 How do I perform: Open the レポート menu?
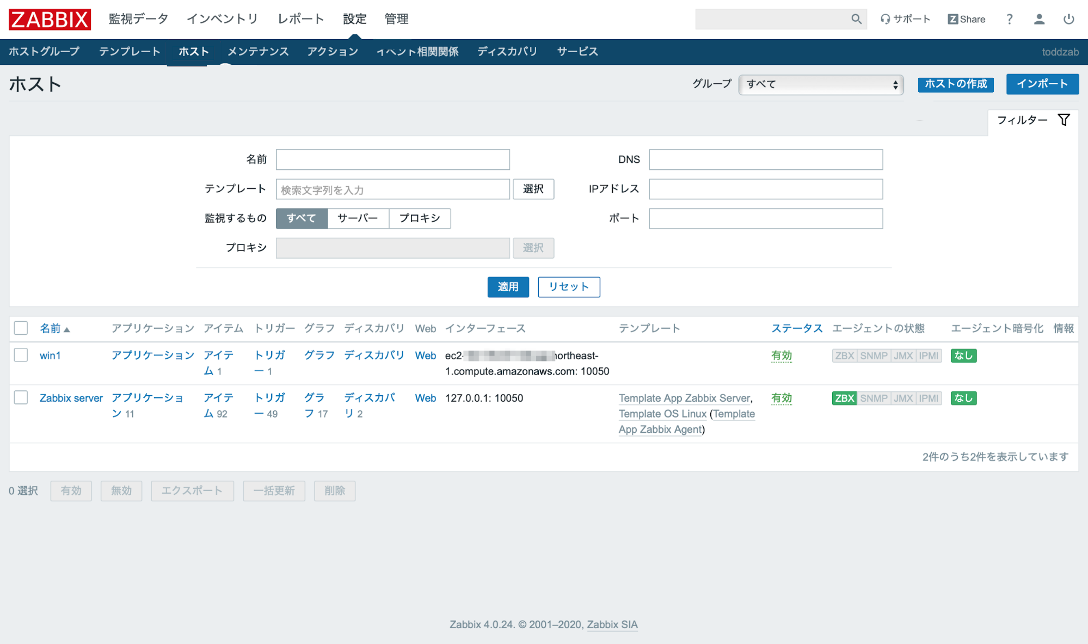click(x=301, y=19)
